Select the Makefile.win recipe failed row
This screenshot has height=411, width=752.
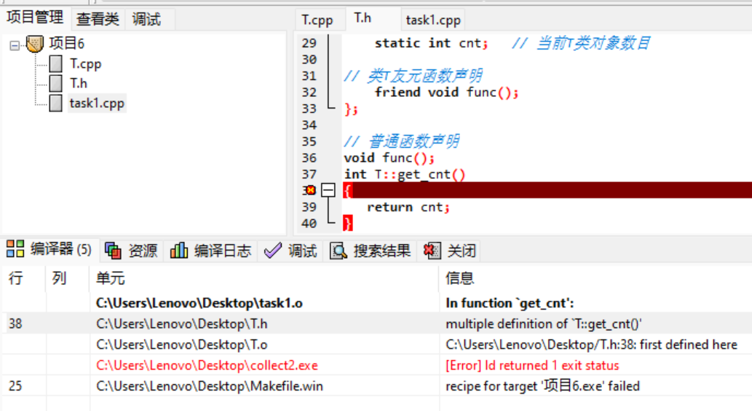click(377, 386)
